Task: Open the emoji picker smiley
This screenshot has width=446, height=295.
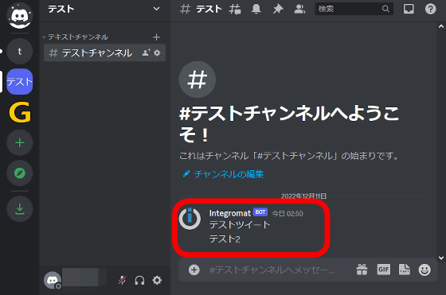Action: pyautogui.click(x=424, y=270)
